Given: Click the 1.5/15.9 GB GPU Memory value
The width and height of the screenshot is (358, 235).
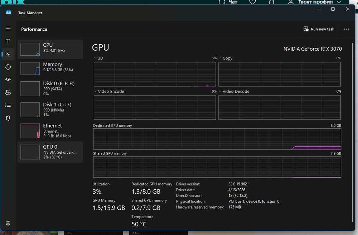Looking at the screenshot, I should point(109,208).
